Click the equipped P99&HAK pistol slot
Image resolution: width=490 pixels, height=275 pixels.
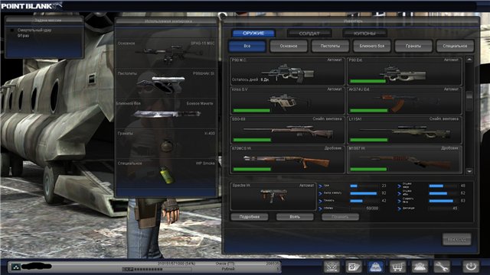click(166, 83)
